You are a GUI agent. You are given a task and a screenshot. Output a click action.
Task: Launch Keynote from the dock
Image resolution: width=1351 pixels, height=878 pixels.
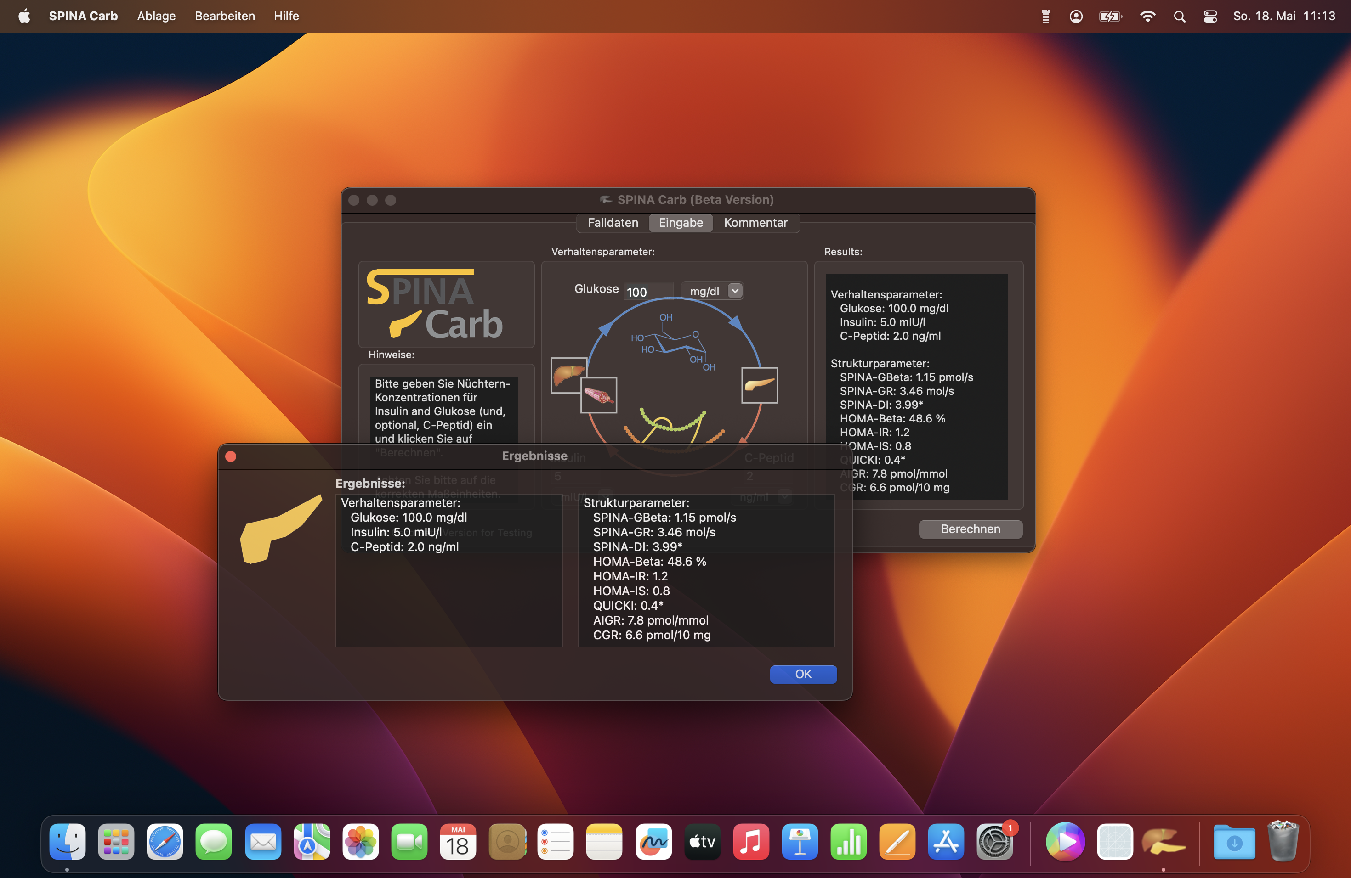pos(800,842)
